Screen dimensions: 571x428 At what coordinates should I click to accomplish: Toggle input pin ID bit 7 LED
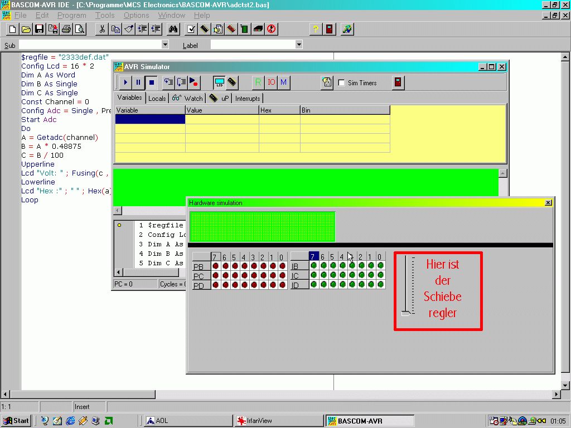coord(314,285)
